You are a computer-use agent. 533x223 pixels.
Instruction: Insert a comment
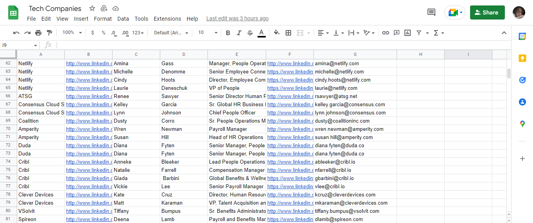pyautogui.click(x=397, y=33)
